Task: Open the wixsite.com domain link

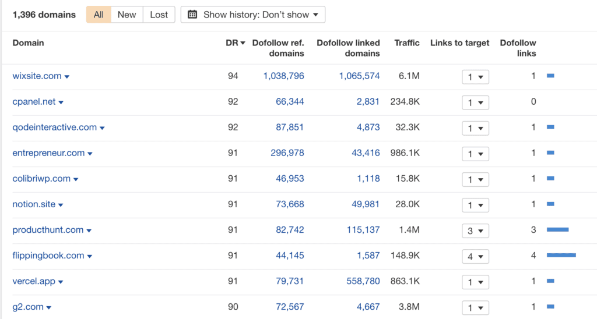Action: click(37, 76)
